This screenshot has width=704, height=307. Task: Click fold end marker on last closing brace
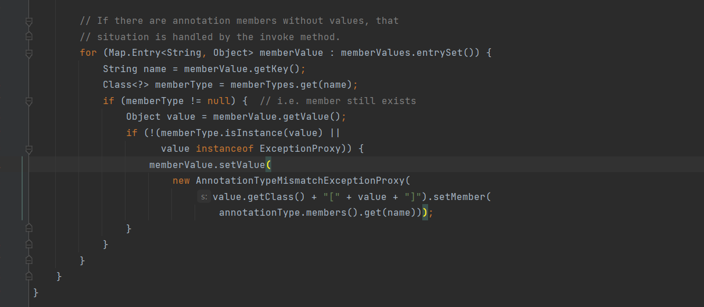tap(28, 292)
